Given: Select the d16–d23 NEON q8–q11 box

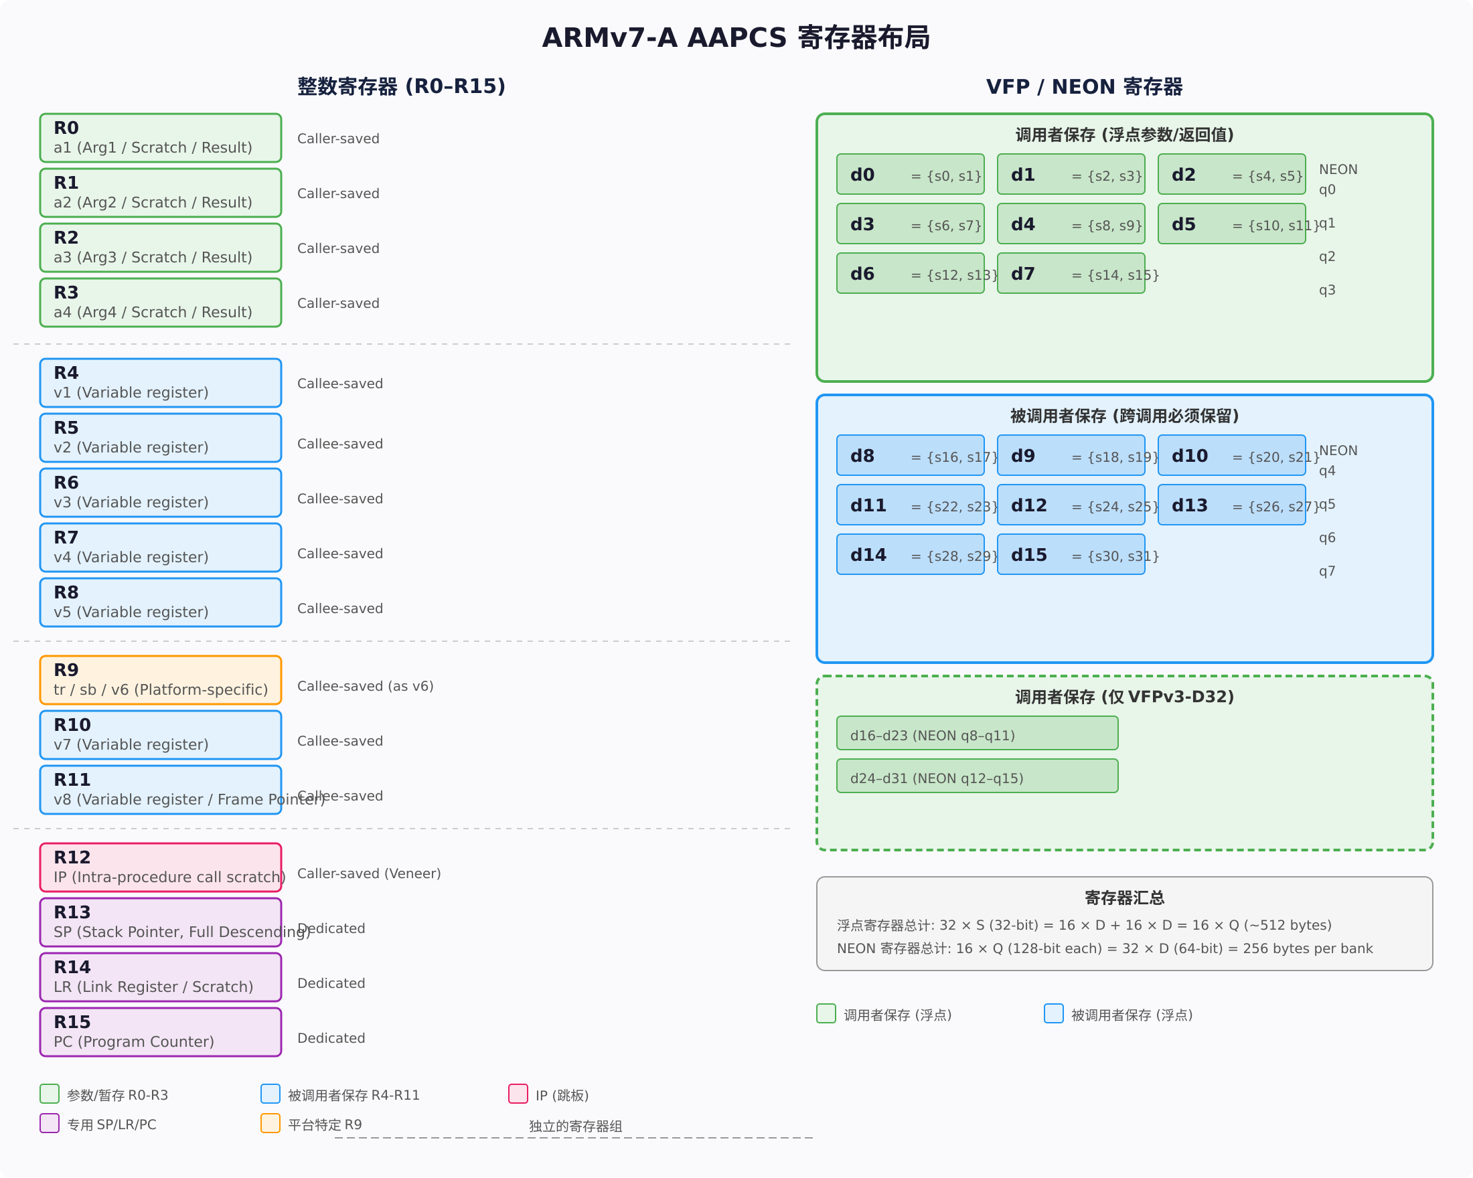Looking at the screenshot, I should coord(977,733).
